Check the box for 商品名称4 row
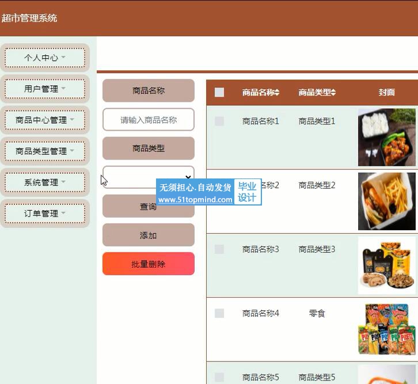The height and width of the screenshot is (384, 418). coord(219,313)
